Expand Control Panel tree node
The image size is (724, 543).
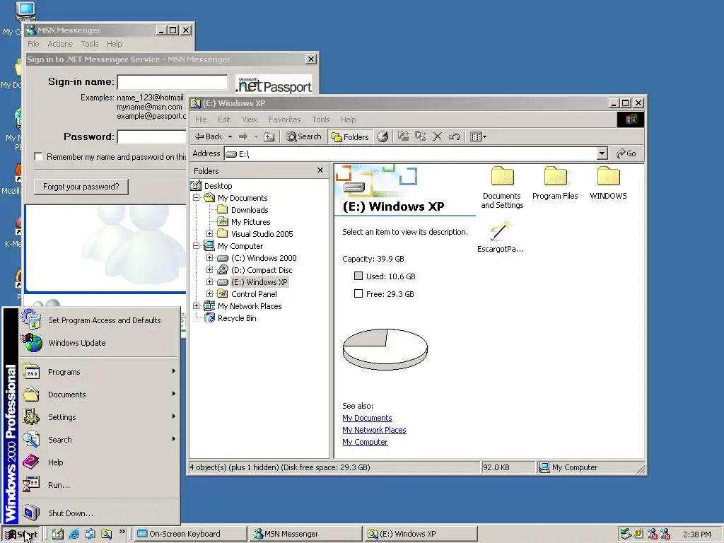tap(209, 293)
